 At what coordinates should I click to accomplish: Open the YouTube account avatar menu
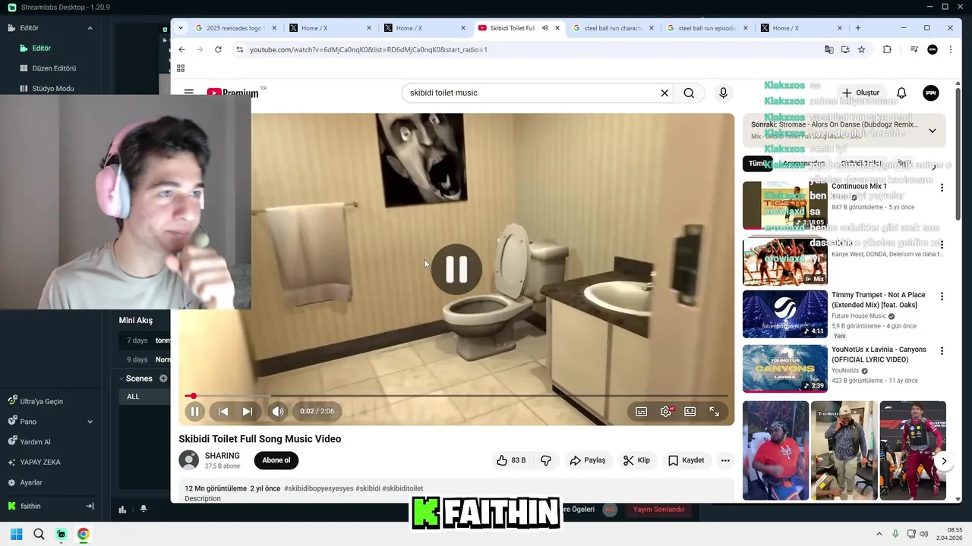(931, 93)
